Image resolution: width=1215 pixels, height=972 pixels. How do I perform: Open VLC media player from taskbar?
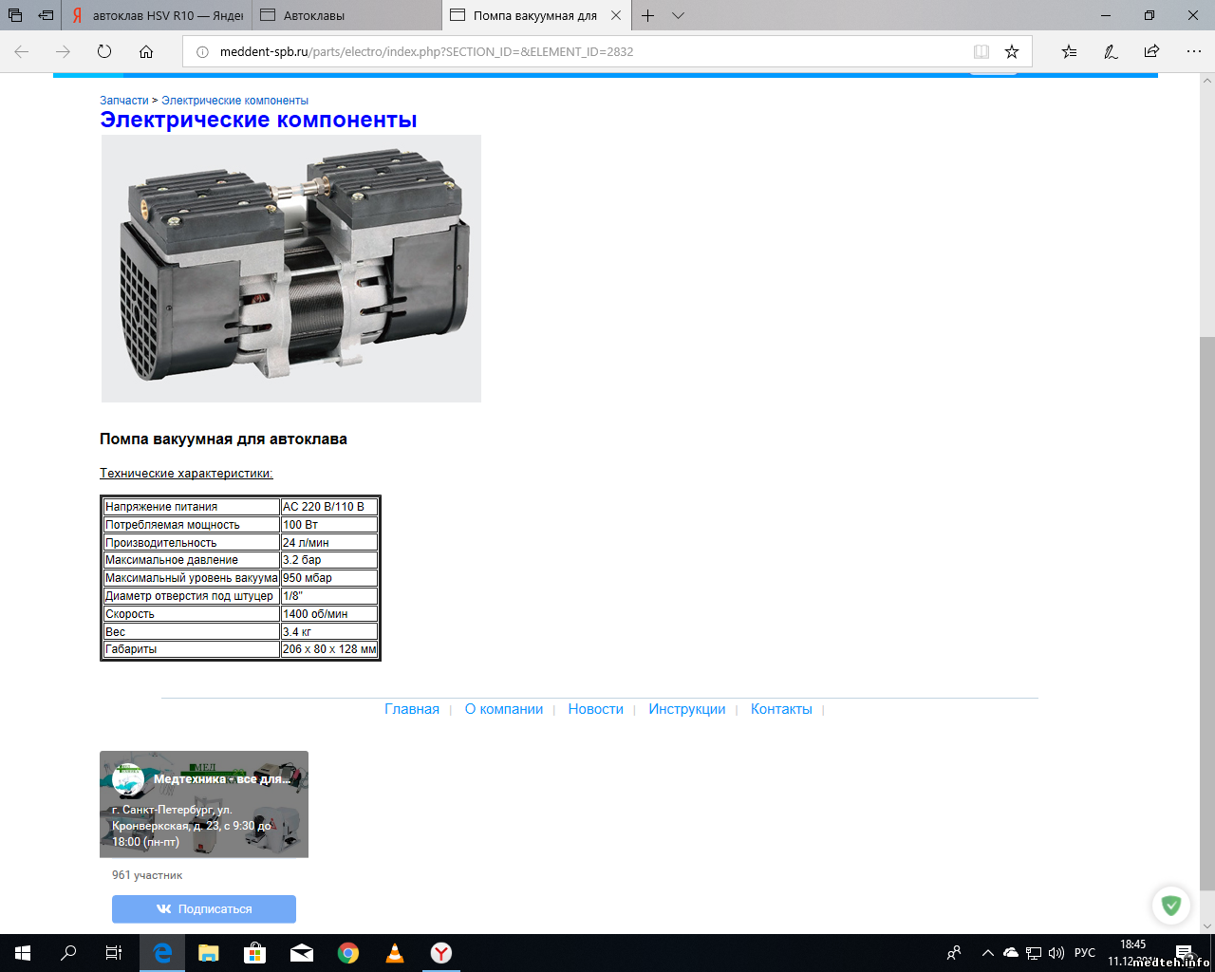pyautogui.click(x=395, y=953)
